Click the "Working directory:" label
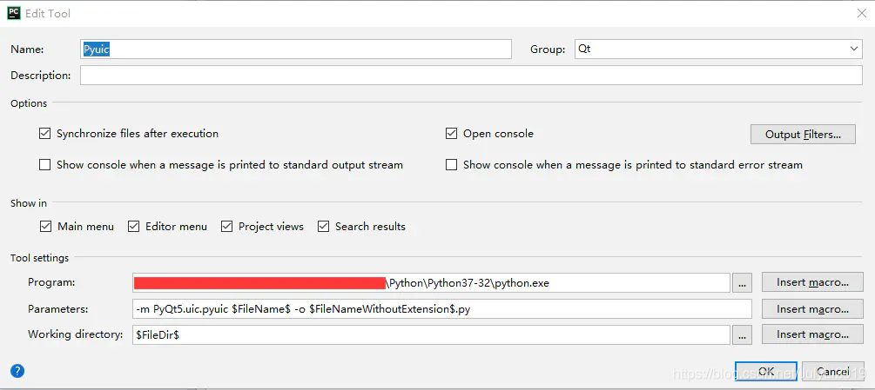This screenshot has width=875, height=390. click(76, 334)
